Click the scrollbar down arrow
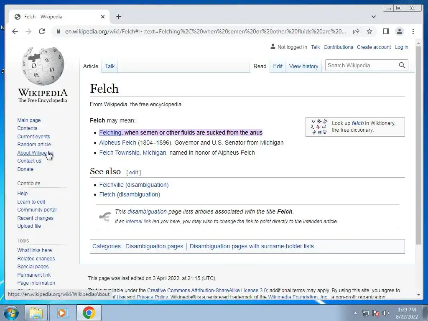 (418, 295)
